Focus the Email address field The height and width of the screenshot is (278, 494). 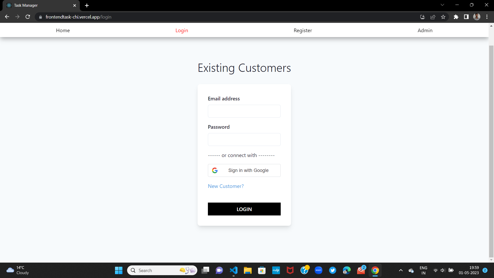[x=244, y=111]
